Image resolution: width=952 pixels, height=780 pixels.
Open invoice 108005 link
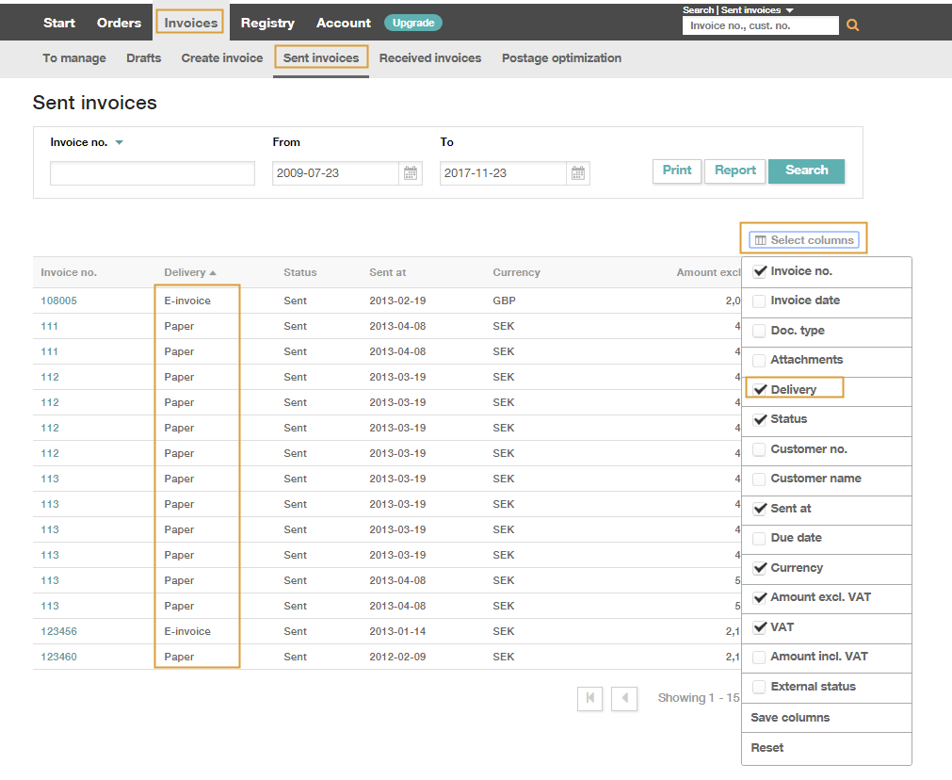coord(59,301)
